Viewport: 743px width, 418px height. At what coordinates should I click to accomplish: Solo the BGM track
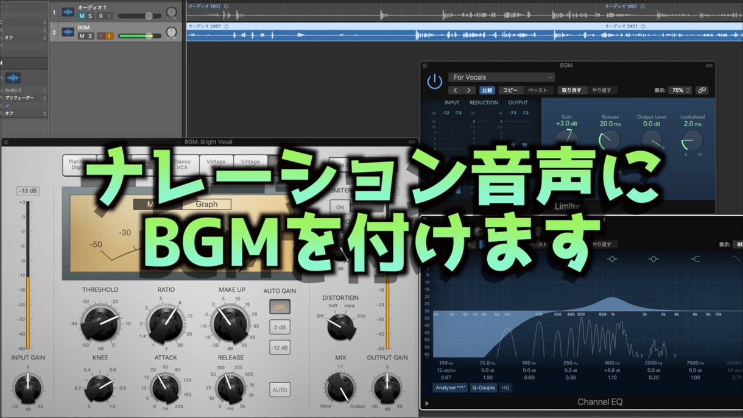(91, 36)
